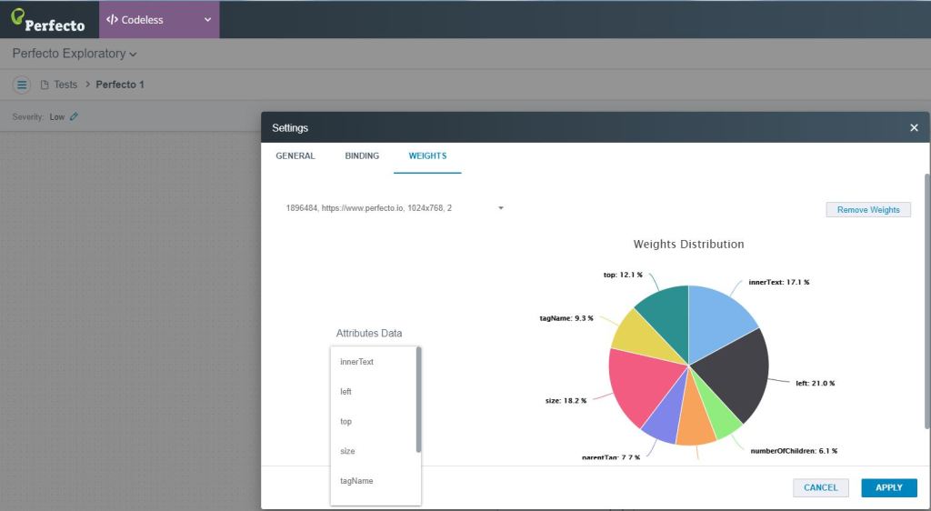Open the hamburger menu icon beside Tests
Viewport: 931px width, 511px height.
coord(23,85)
